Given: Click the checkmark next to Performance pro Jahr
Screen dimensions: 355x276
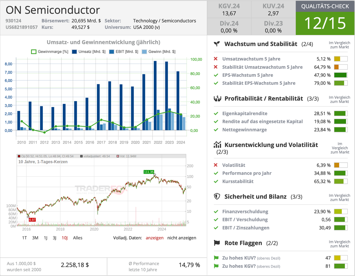Looking at the screenshot, I should coord(216,173).
